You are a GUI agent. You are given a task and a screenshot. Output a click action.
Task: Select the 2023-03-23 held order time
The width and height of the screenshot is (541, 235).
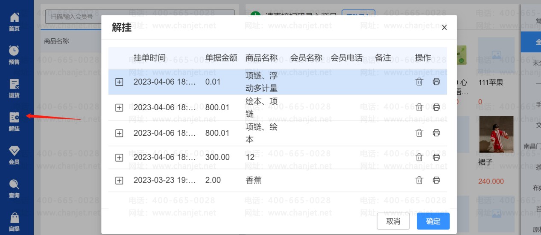[165, 180]
